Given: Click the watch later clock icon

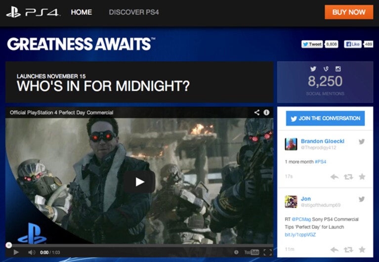Looking at the screenshot, I should [x=236, y=252].
